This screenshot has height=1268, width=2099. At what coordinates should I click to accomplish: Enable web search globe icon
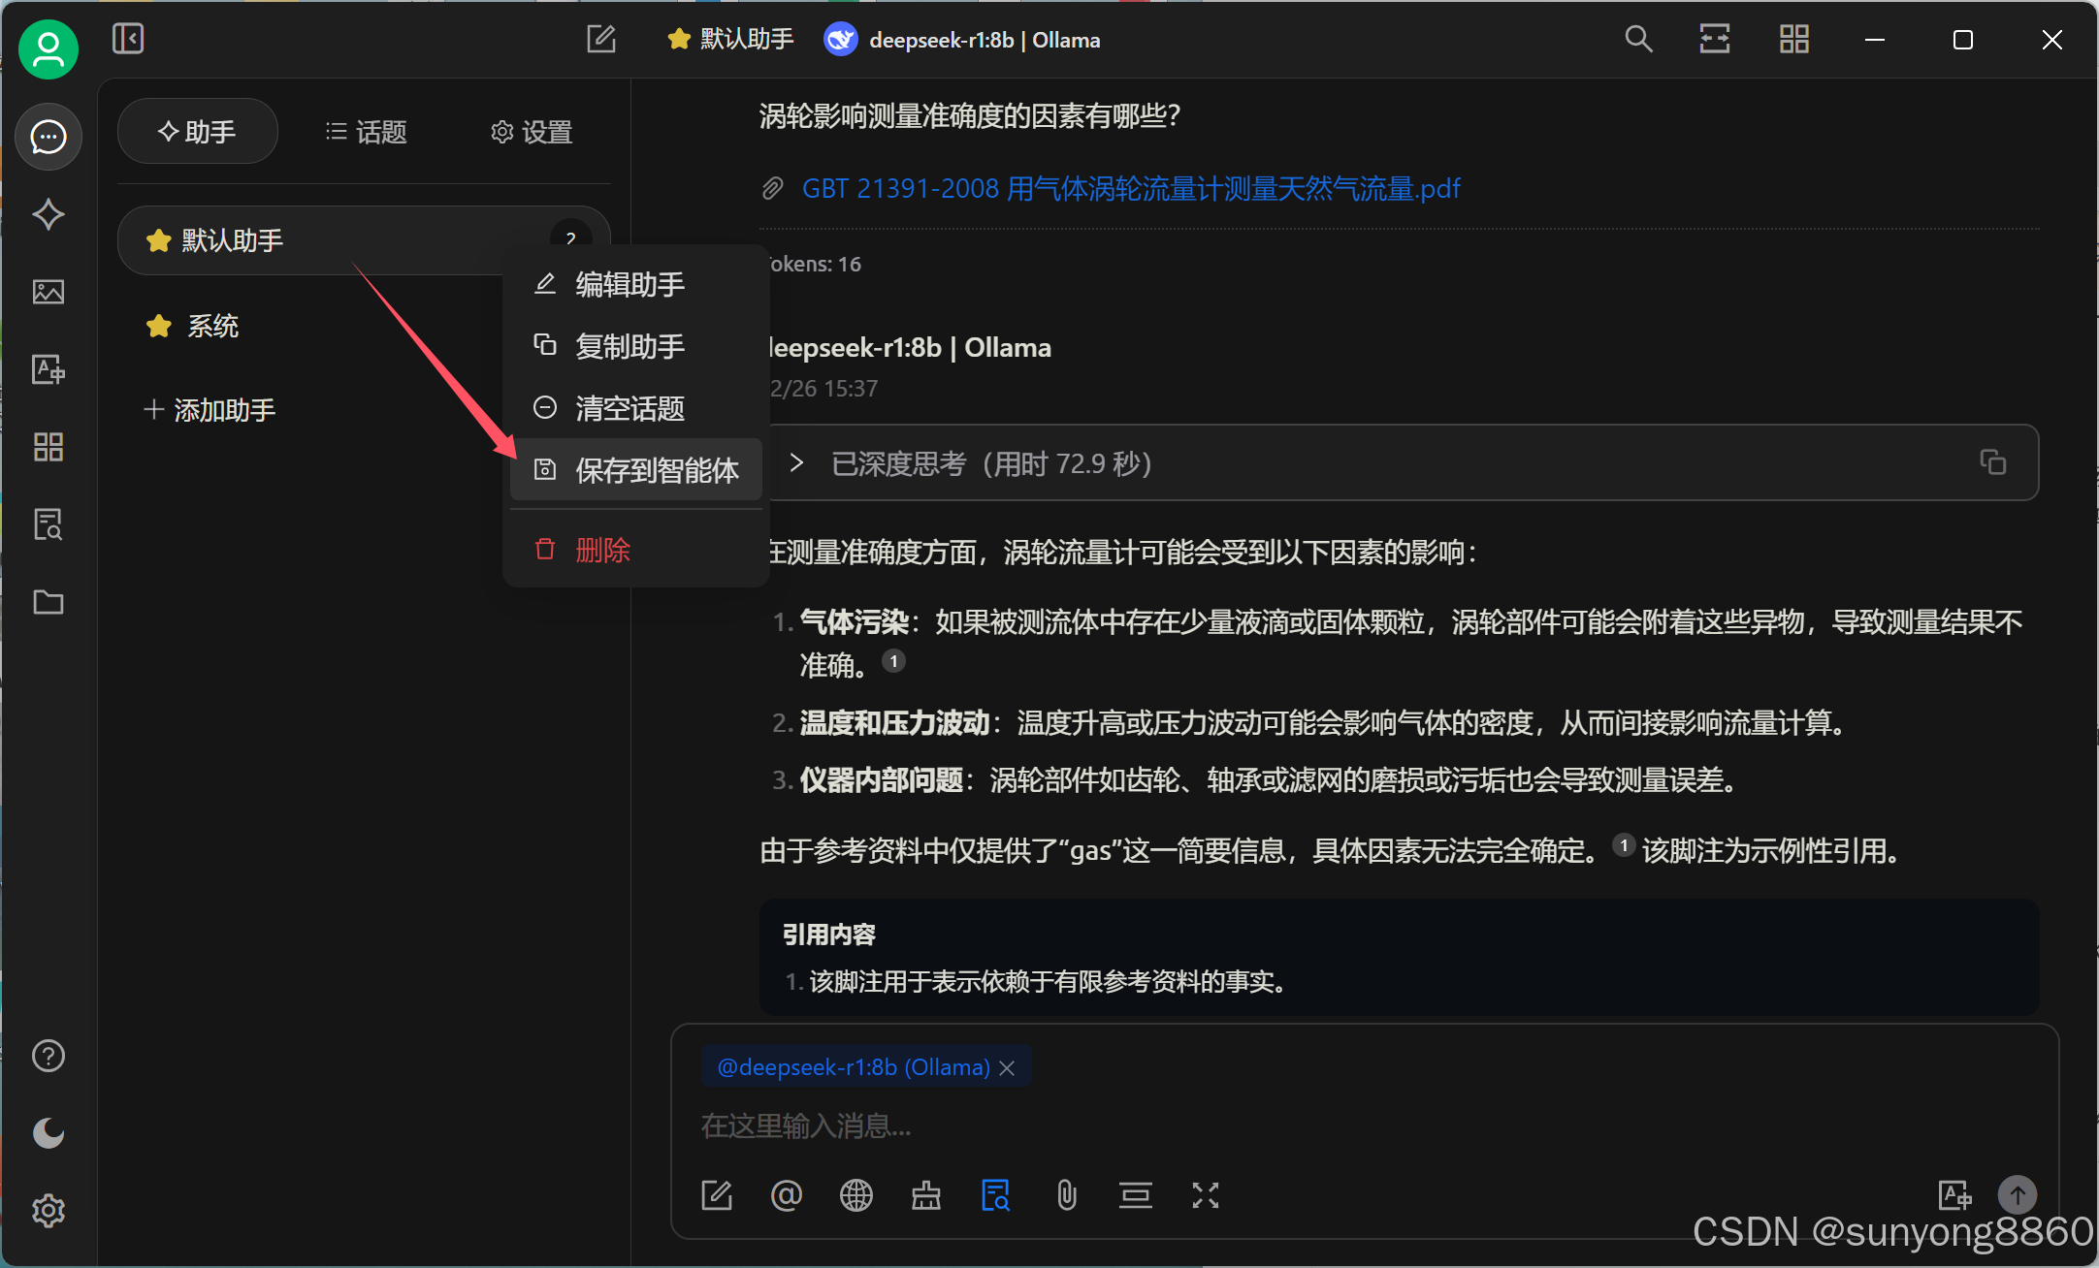[x=856, y=1195]
